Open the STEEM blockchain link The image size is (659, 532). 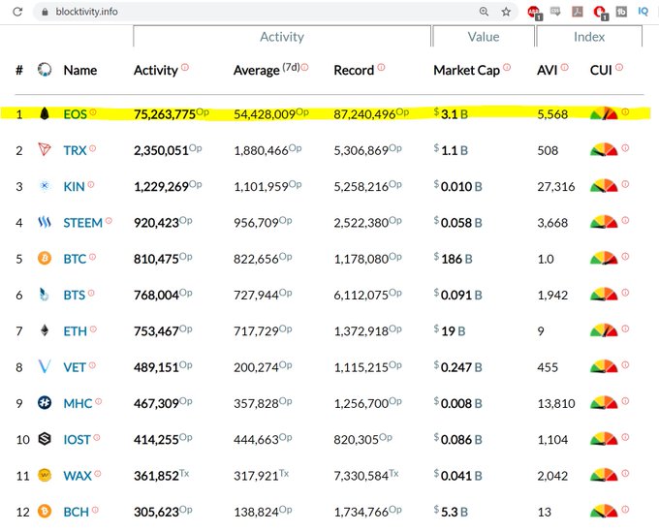(x=82, y=223)
